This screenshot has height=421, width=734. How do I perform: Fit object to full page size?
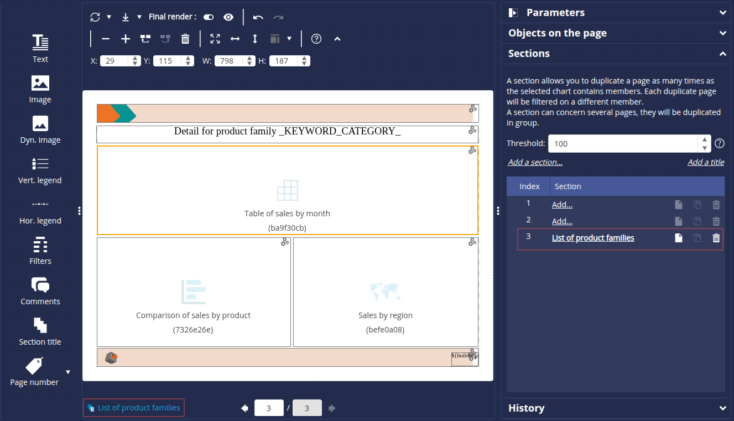point(215,39)
